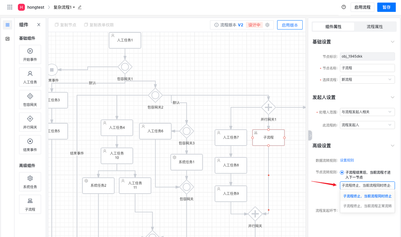The width and height of the screenshot is (401, 237).
Task: Click the 结束事件 end event component
Action: (x=30, y=145)
